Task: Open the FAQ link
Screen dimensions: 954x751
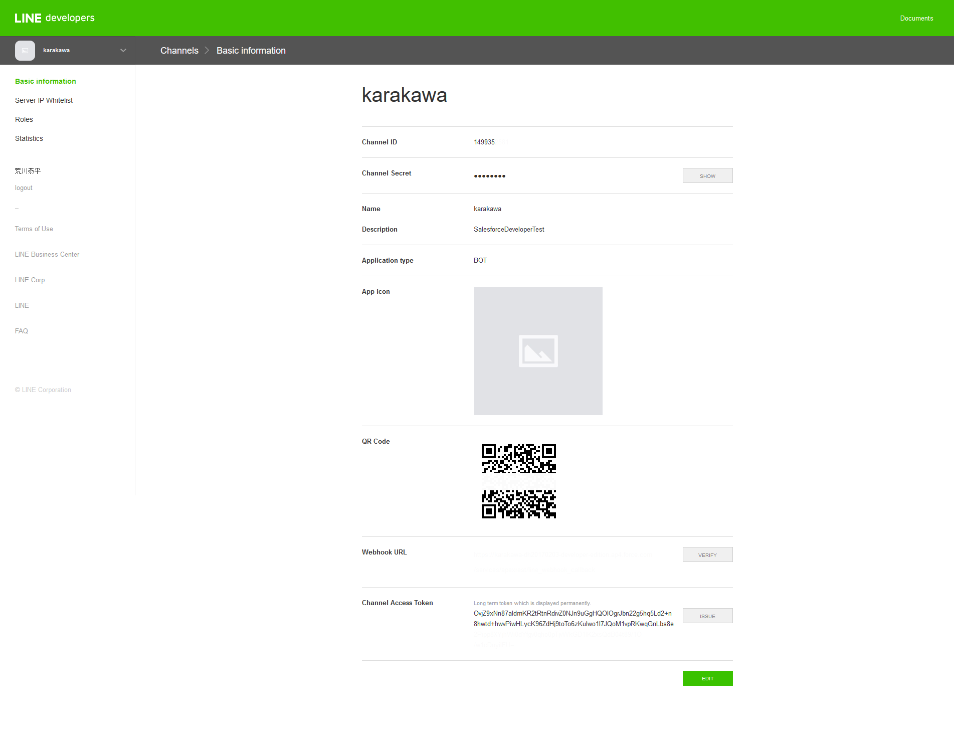Action: pos(22,331)
